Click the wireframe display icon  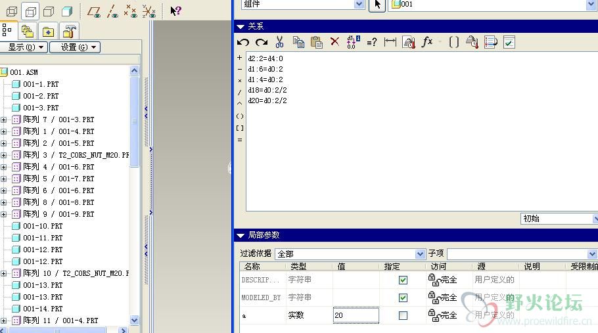click(x=12, y=11)
